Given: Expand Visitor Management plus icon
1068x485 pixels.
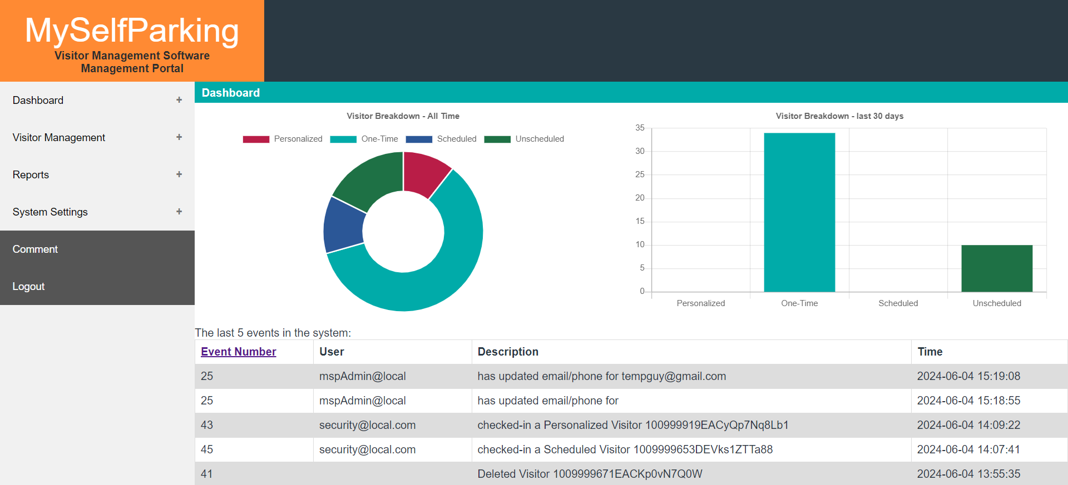Looking at the screenshot, I should (x=179, y=137).
